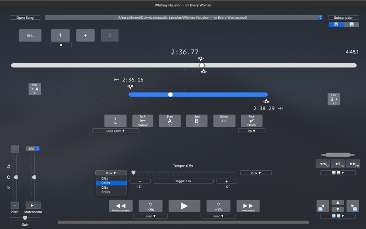Viewport: 366px width, 229px height.
Task: Open the Loop count dropdown
Action: (x=115, y=131)
